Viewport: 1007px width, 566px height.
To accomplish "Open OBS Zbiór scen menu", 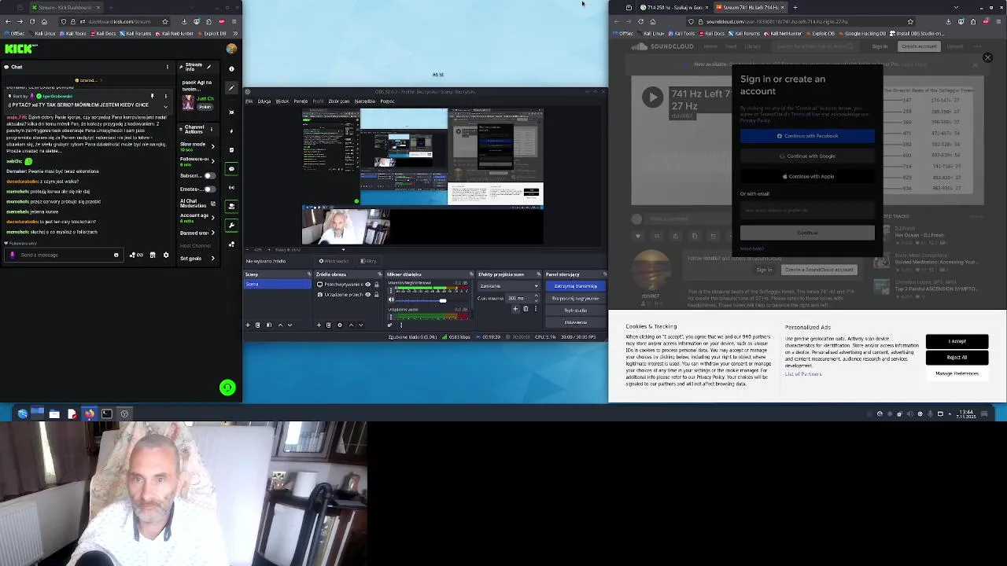I will coord(339,101).
